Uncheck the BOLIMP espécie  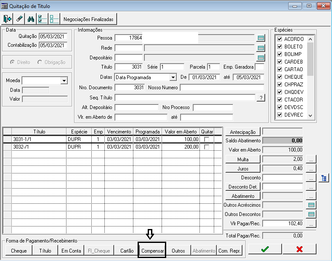(279, 54)
